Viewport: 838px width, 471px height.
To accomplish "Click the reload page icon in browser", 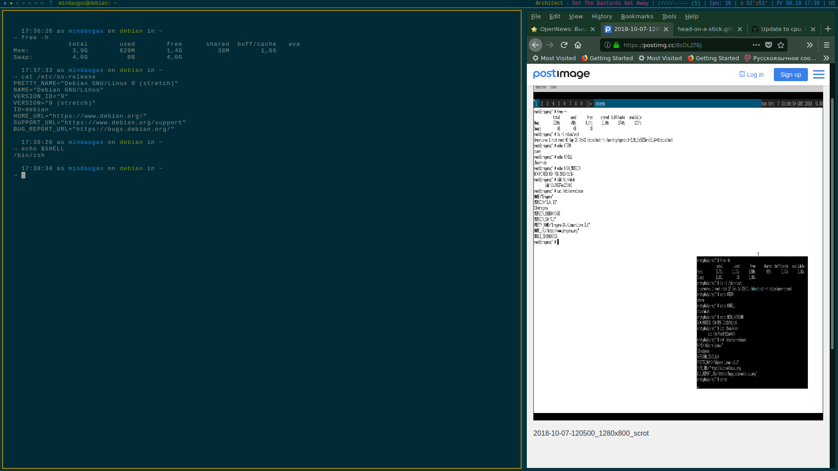I will coord(564,45).
